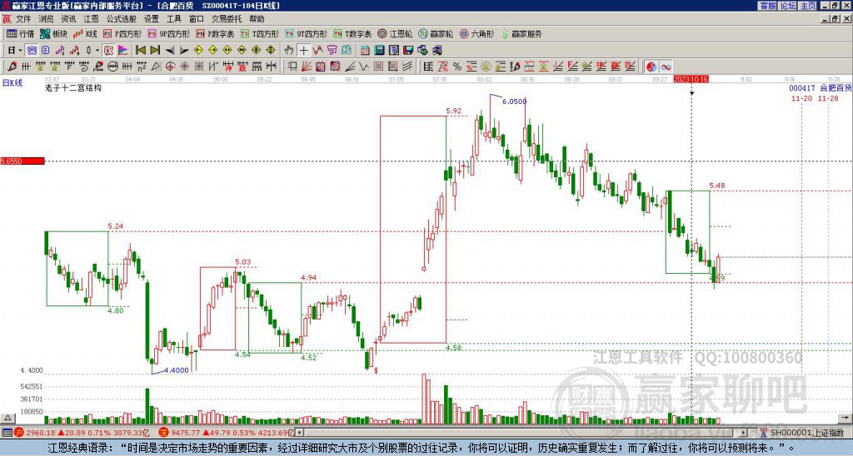Click the status bar grid icon
Image resolution: width=853 pixels, height=456 pixels.
[7, 433]
